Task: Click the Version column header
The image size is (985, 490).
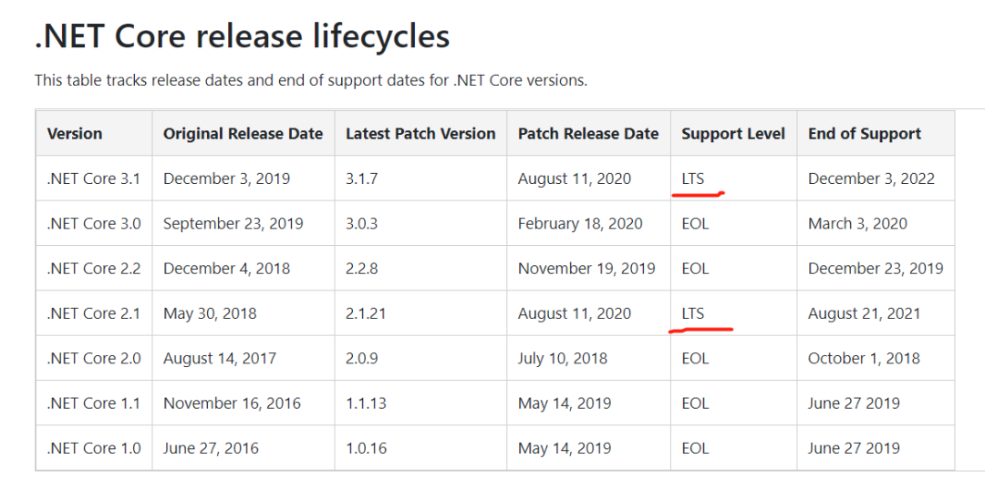Action: [x=75, y=134]
